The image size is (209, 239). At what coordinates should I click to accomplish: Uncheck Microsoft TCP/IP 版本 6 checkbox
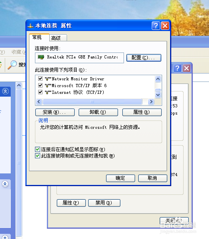[x=40, y=85]
